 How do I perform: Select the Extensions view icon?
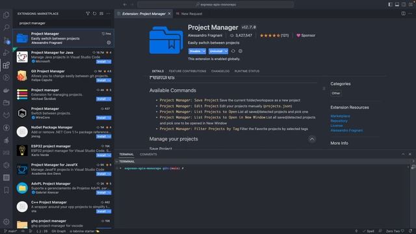(x=6, y=65)
